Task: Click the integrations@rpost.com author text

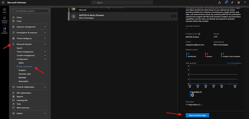Action: pos(195,45)
